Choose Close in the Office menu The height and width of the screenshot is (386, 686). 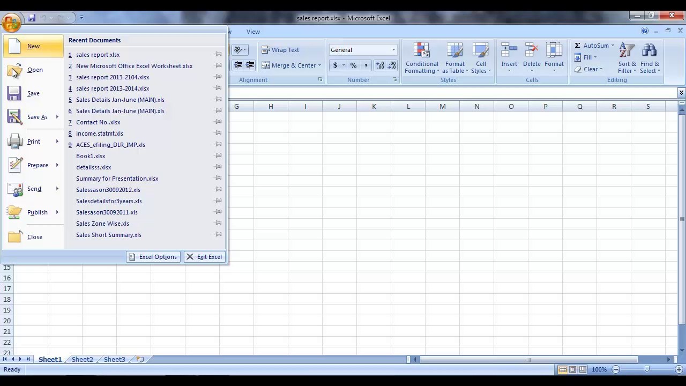coord(34,237)
